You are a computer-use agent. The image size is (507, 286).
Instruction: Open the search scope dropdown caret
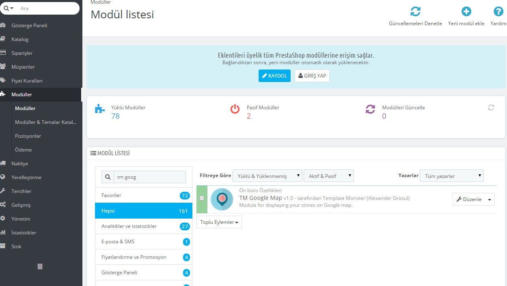[12, 8]
